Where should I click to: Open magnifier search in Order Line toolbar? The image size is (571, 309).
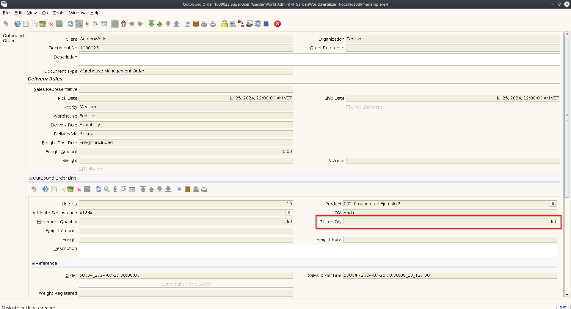click(107, 189)
